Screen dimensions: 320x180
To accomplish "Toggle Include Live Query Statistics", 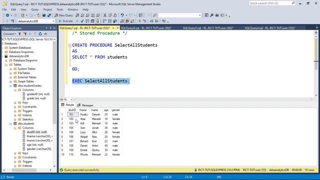I will (x=110, y=21).
